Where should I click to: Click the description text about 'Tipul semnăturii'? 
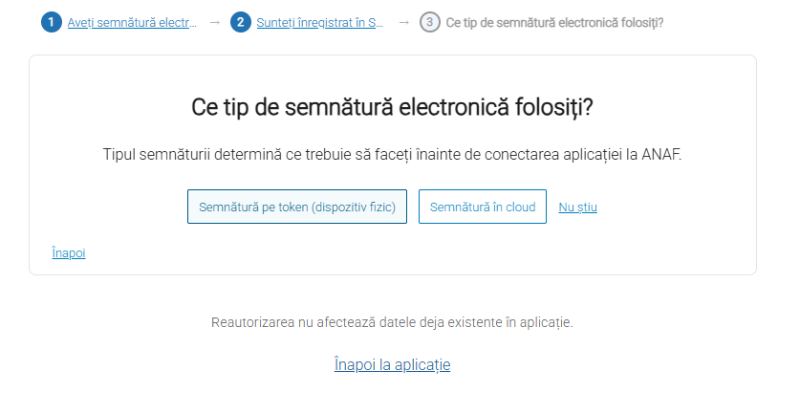(392, 155)
